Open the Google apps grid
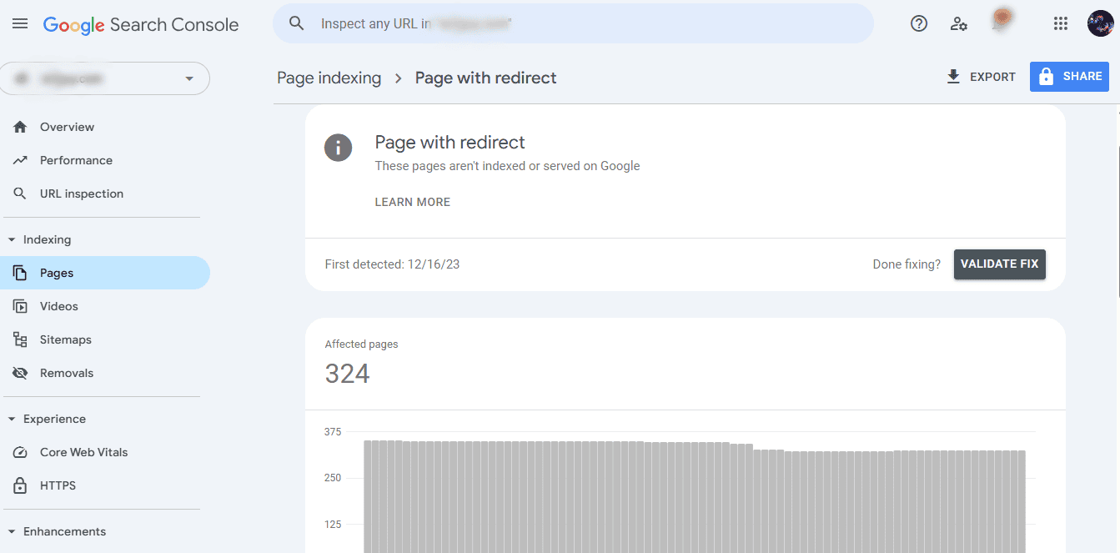 tap(1061, 23)
